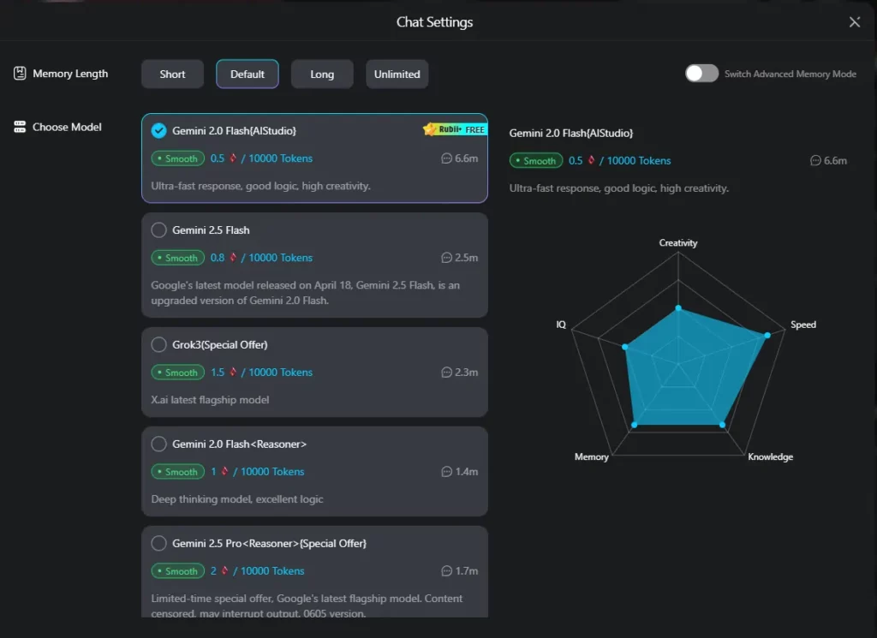Click the gem icon beside 0.5 cost
The width and height of the screenshot is (877, 638).
(x=234, y=158)
